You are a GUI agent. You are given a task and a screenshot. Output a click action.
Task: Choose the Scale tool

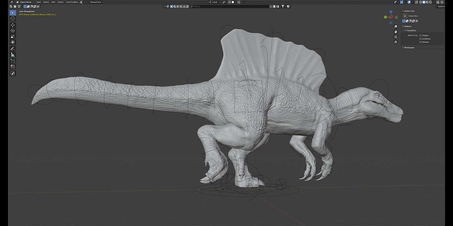[x=13, y=37]
